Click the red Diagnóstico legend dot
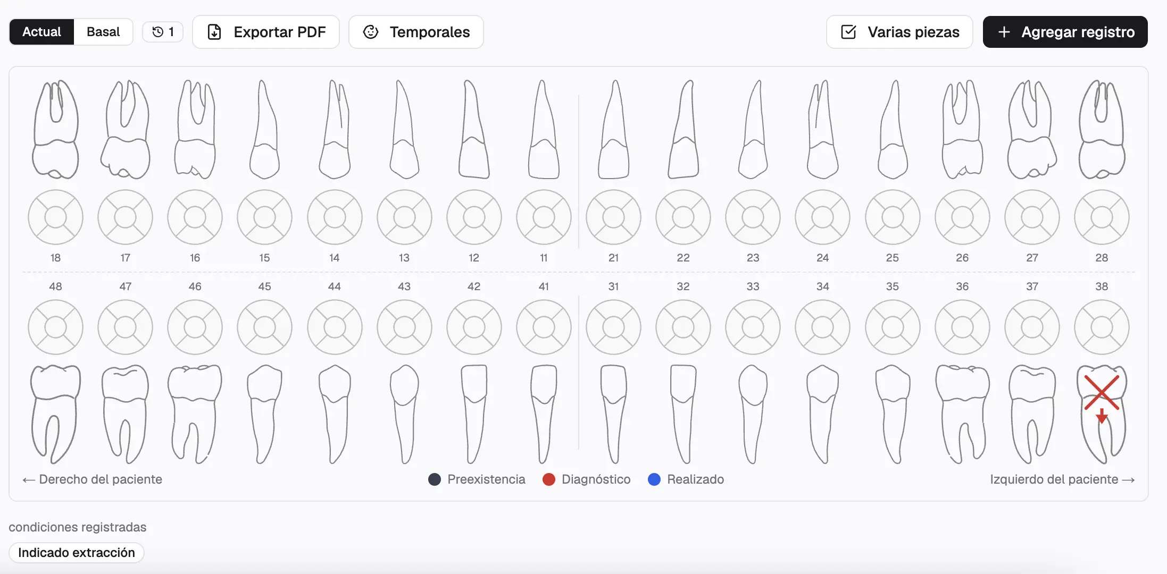The width and height of the screenshot is (1167, 574). 549,479
